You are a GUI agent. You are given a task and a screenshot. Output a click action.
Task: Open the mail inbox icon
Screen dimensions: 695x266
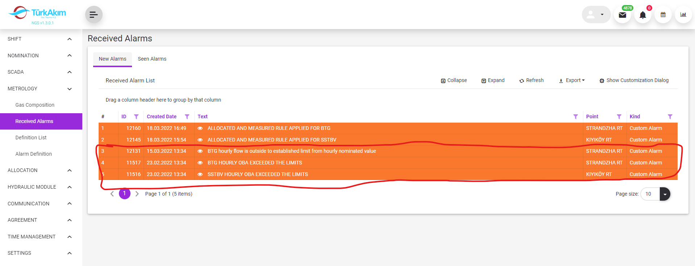pyautogui.click(x=622, y=15)
